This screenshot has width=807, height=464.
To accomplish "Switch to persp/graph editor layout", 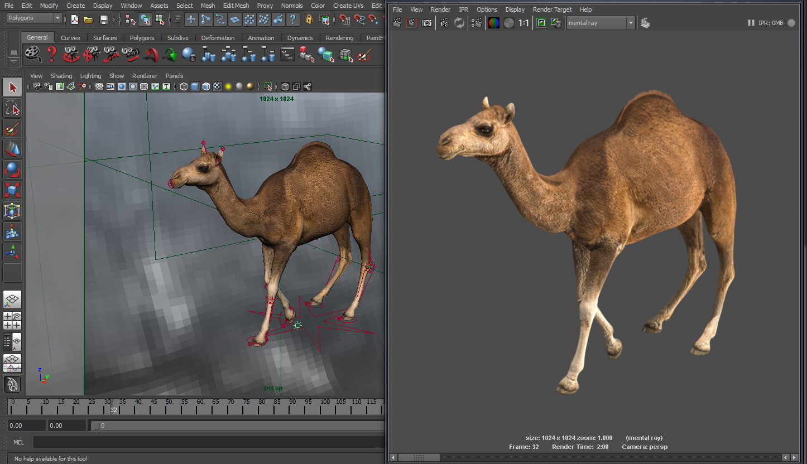I will 12,363.
